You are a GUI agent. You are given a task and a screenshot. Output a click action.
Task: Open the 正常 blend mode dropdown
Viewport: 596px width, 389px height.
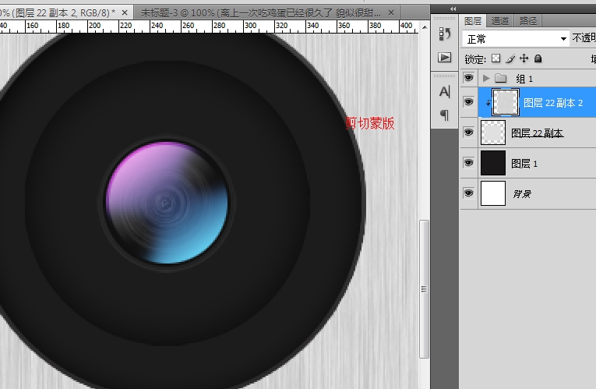[x=517, y=38]
